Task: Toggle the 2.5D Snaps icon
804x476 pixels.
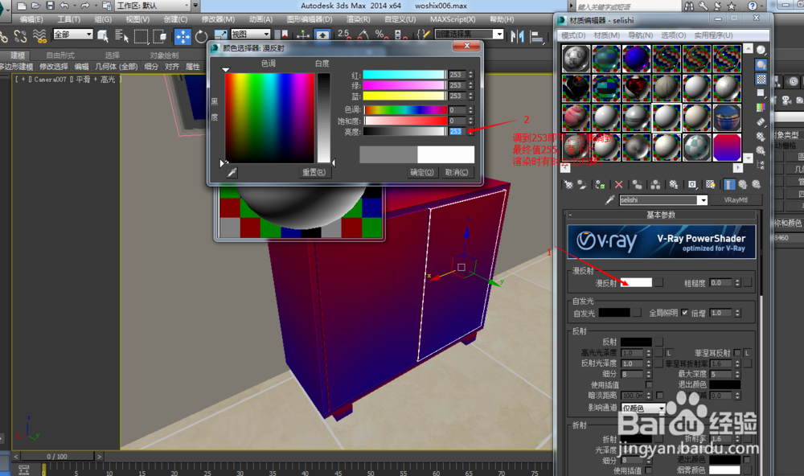Action: click(343, 35)
